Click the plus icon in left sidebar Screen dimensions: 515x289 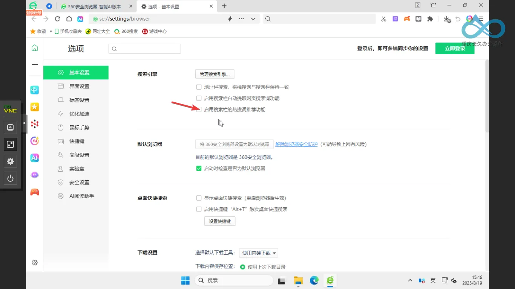click(35, 65)
